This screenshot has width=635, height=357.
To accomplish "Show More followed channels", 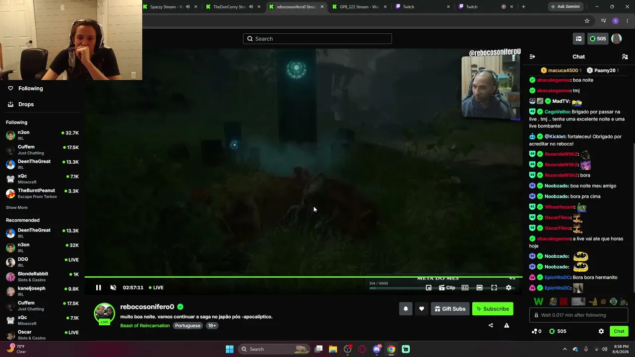I will [17, 208].
